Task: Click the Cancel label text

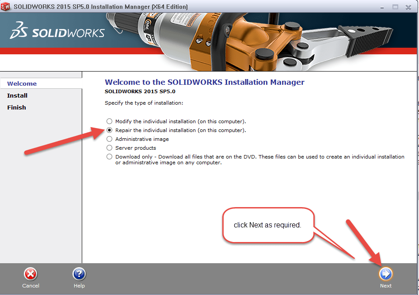Action: pos(30,286)
